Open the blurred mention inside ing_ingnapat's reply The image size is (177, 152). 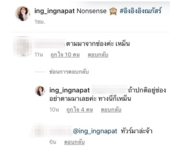pyautogui.click(x=109, y=90)
